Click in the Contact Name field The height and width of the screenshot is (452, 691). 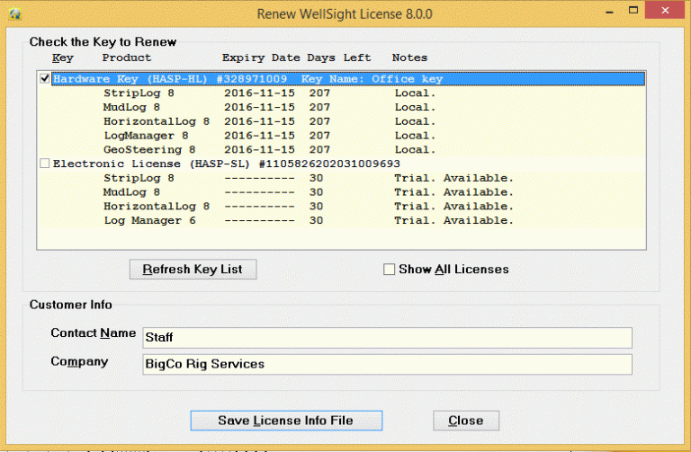[x=387, y=337]
